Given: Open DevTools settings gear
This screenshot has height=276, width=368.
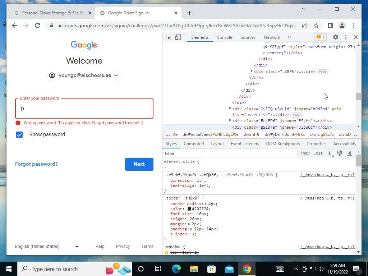Looking at the screenshot, I should (336, 37).
